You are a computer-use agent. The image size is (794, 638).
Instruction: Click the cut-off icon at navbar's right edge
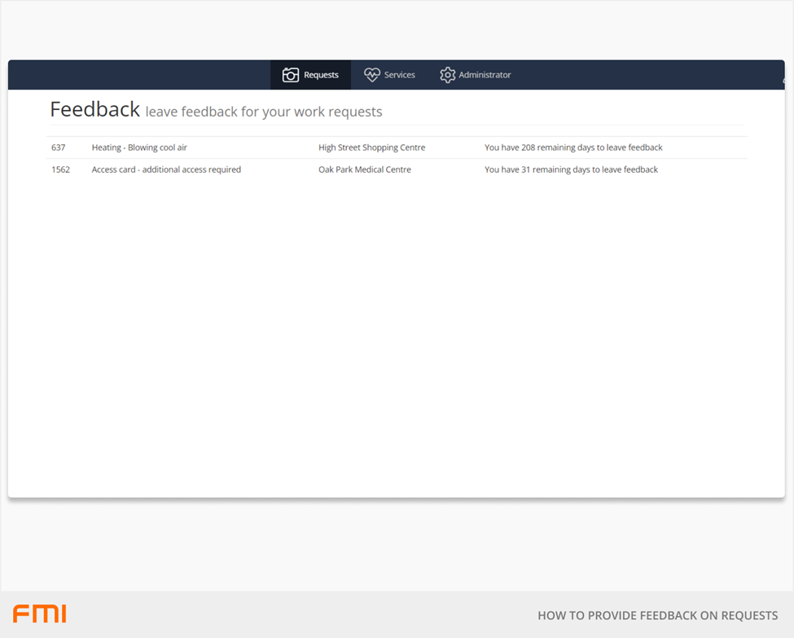[x=783, y=81]
